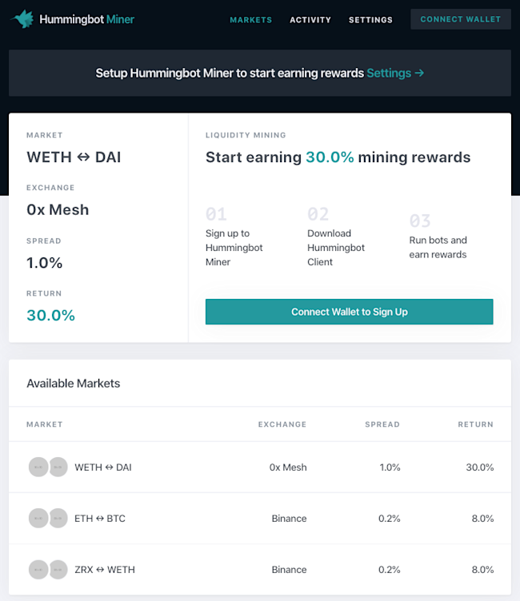Sort by the Spread column header
Screen dimensions: 520x601
click(x=382, y=424)
